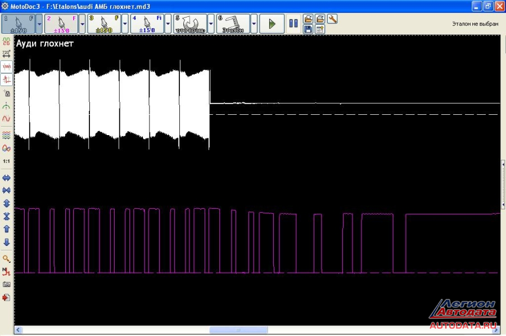Stretch vertically with the up-down arrow icon
The image size is (506, 336).
point(6,203)
